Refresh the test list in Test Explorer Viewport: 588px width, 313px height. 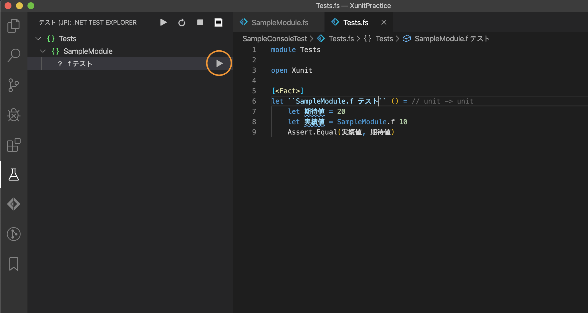pos(182,22)
